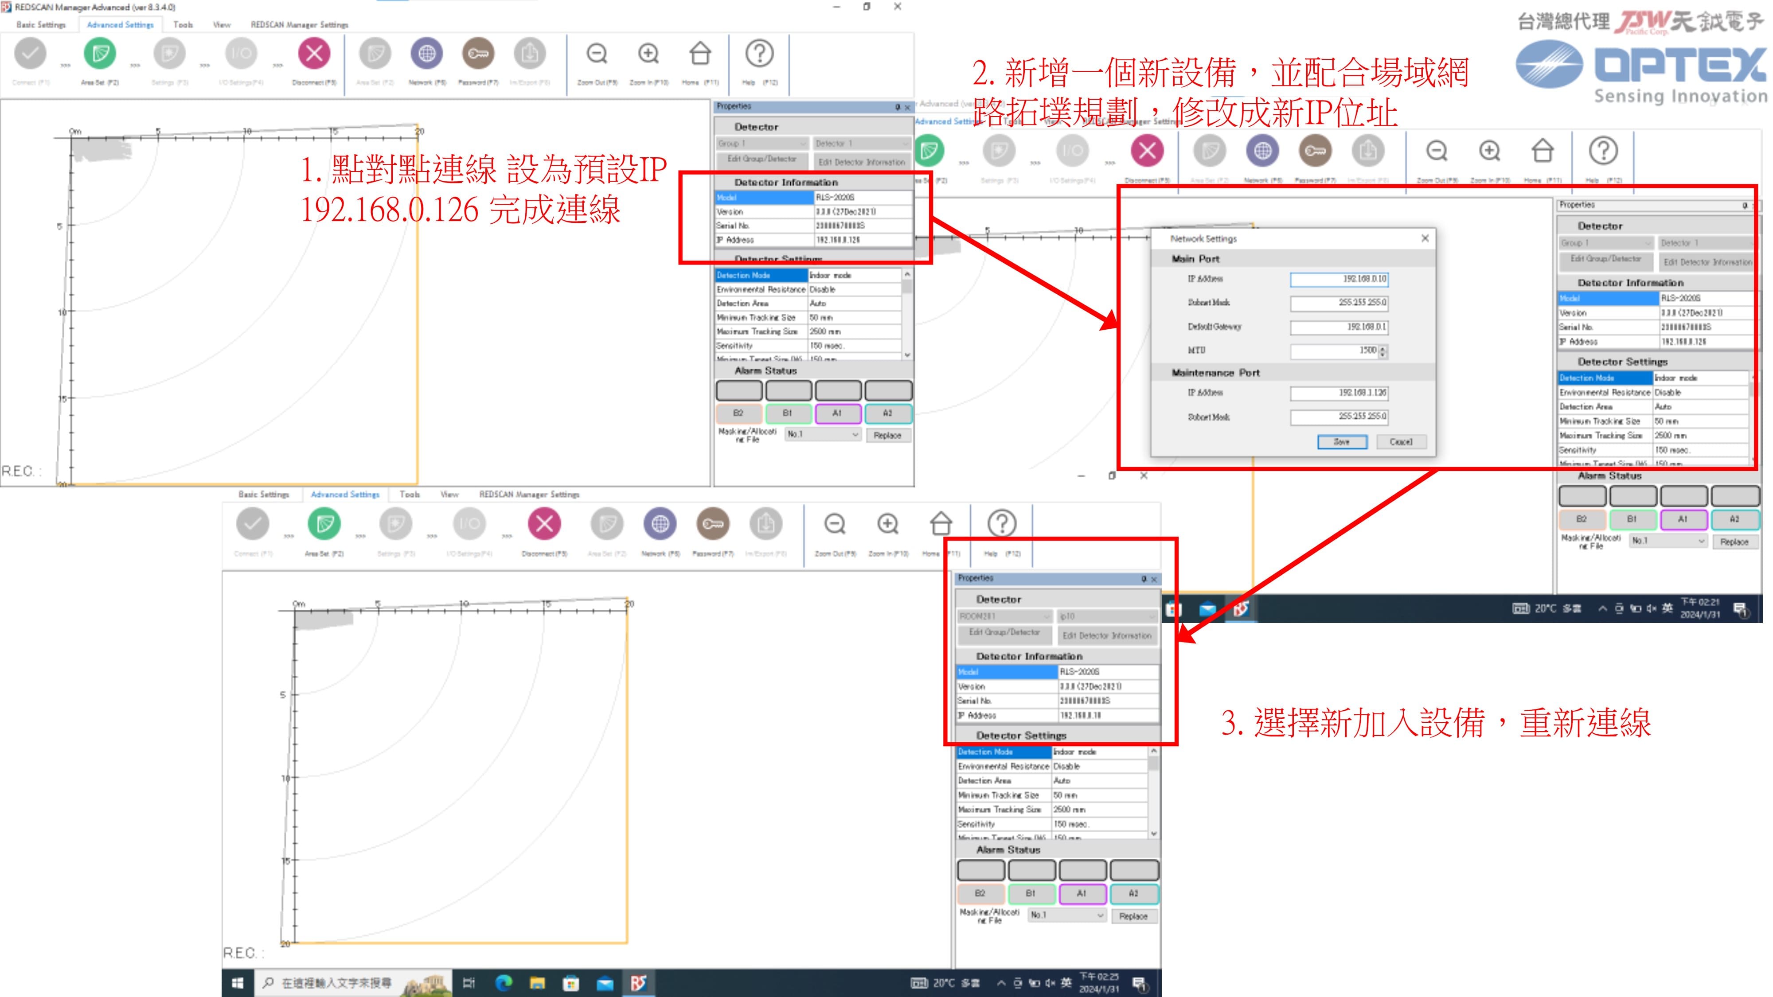The height and width of the screenshot is (997, 1773).
Task: Click the Home (F11) house icon
Action: (700, 54)
